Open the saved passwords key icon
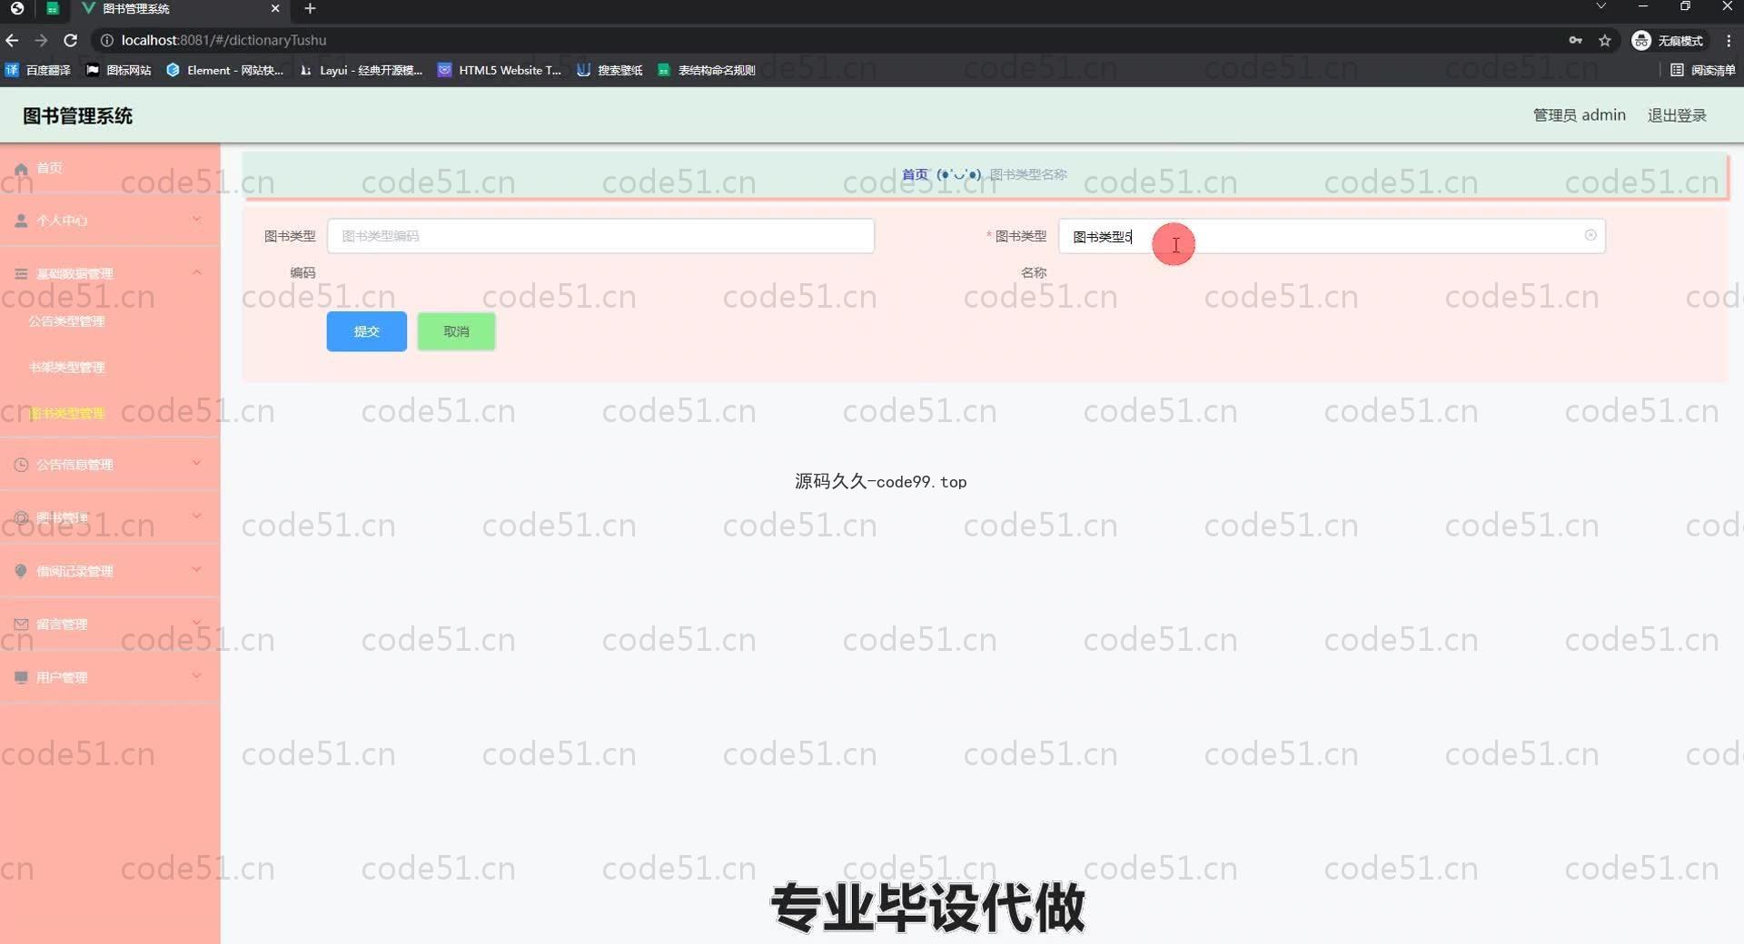This screenshot has height=944, width=1744. (1576, 40)
